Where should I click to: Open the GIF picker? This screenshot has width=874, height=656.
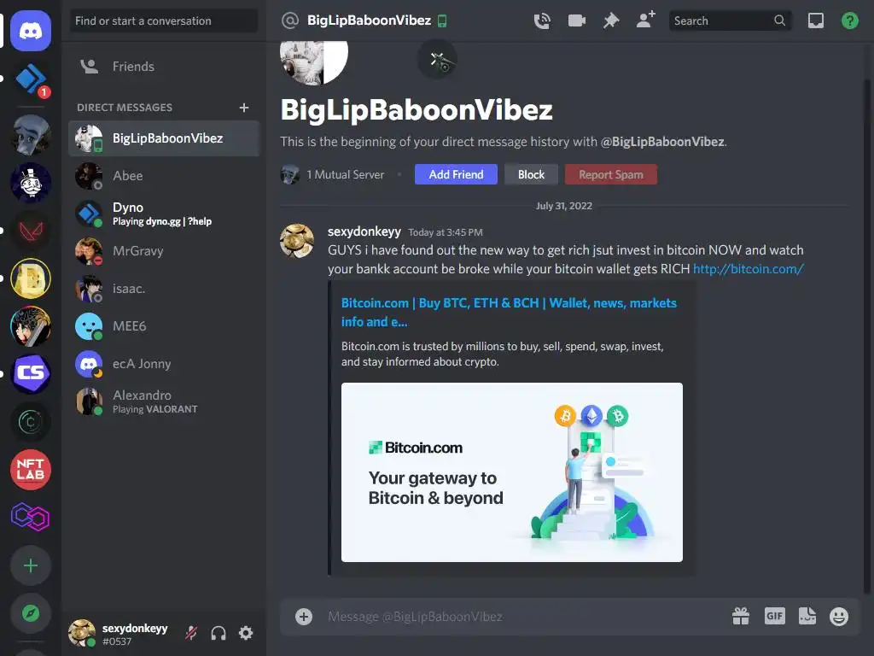pos(774,617)
